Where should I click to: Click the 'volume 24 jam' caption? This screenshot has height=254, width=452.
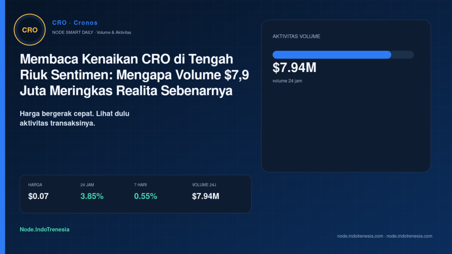point(287,81)
